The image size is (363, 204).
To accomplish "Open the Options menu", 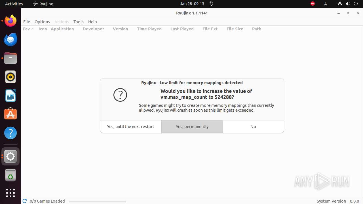I will pos(42,22).
